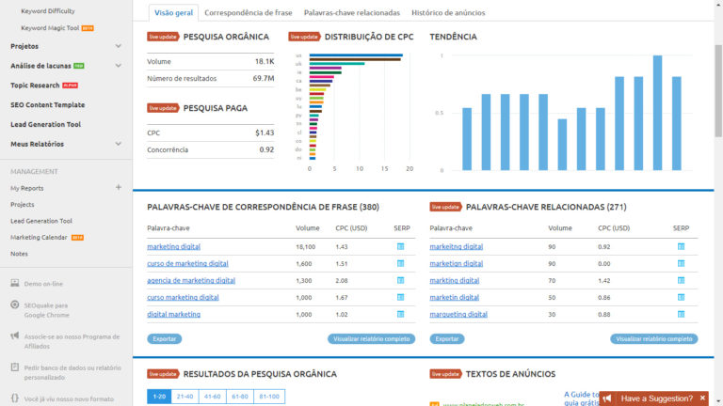Click the vertical page scrollbar thumb
723x406 pixels.
[718, 90]
